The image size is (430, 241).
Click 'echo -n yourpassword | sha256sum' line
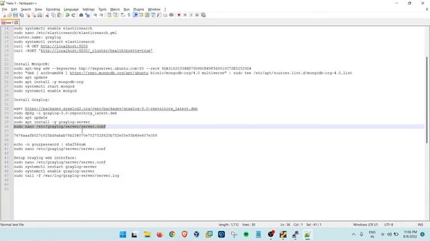(x=50, y=145)
